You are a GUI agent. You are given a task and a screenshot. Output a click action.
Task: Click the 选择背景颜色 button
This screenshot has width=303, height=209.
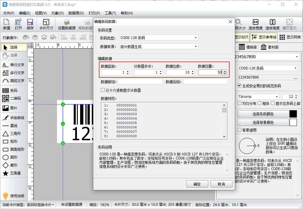click(x=263, y=123)
